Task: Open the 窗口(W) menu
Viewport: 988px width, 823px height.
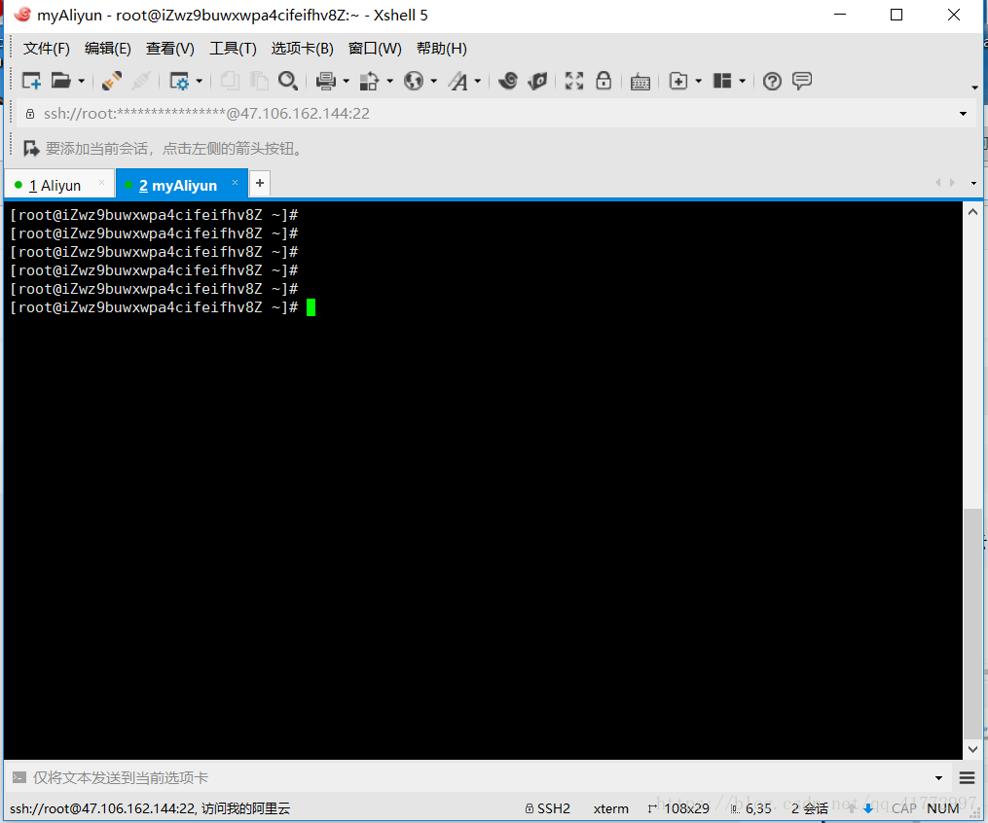Action: (375, 49)
